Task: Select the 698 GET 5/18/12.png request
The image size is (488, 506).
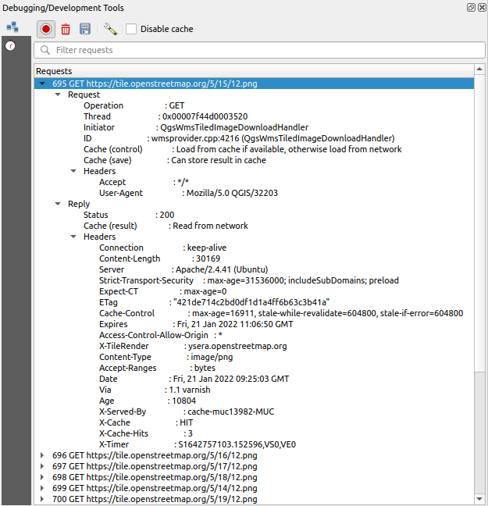Action: click(x=155, y=477)
